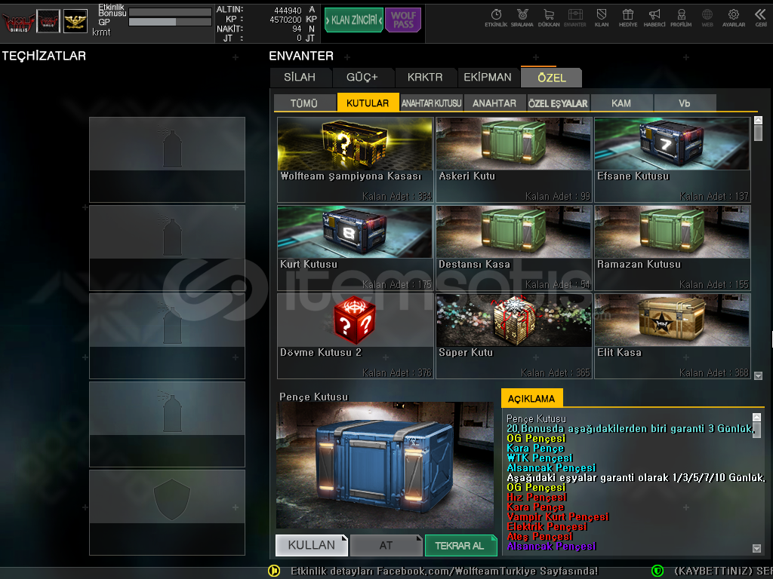Click the clan emblem beside the Wolfteam logo

click(48, 21)
